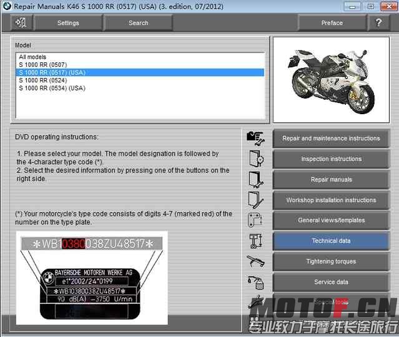Open Repair and maintenance instructions
The image size is (399, 337).
coord(331,139)
